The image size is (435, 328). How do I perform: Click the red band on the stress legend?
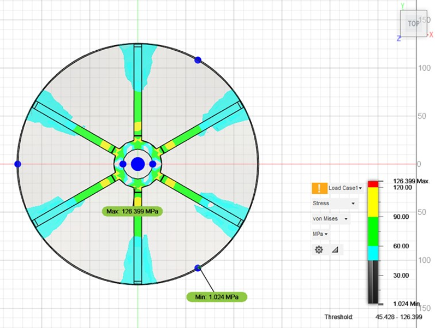tap(373, 184)
